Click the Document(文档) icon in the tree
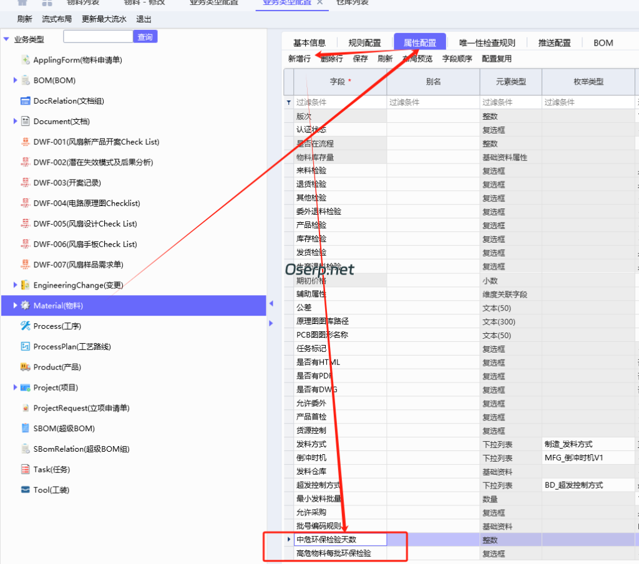Image resolution: width=639 pixels, height=564 pixels. point(25,121)
